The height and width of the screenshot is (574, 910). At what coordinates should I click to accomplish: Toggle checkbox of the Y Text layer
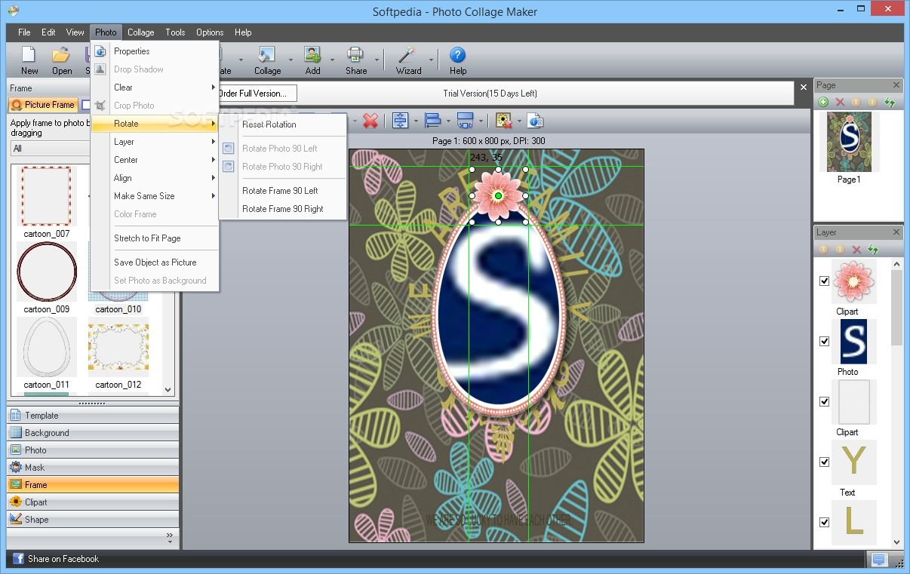click(x=824, y=462)
